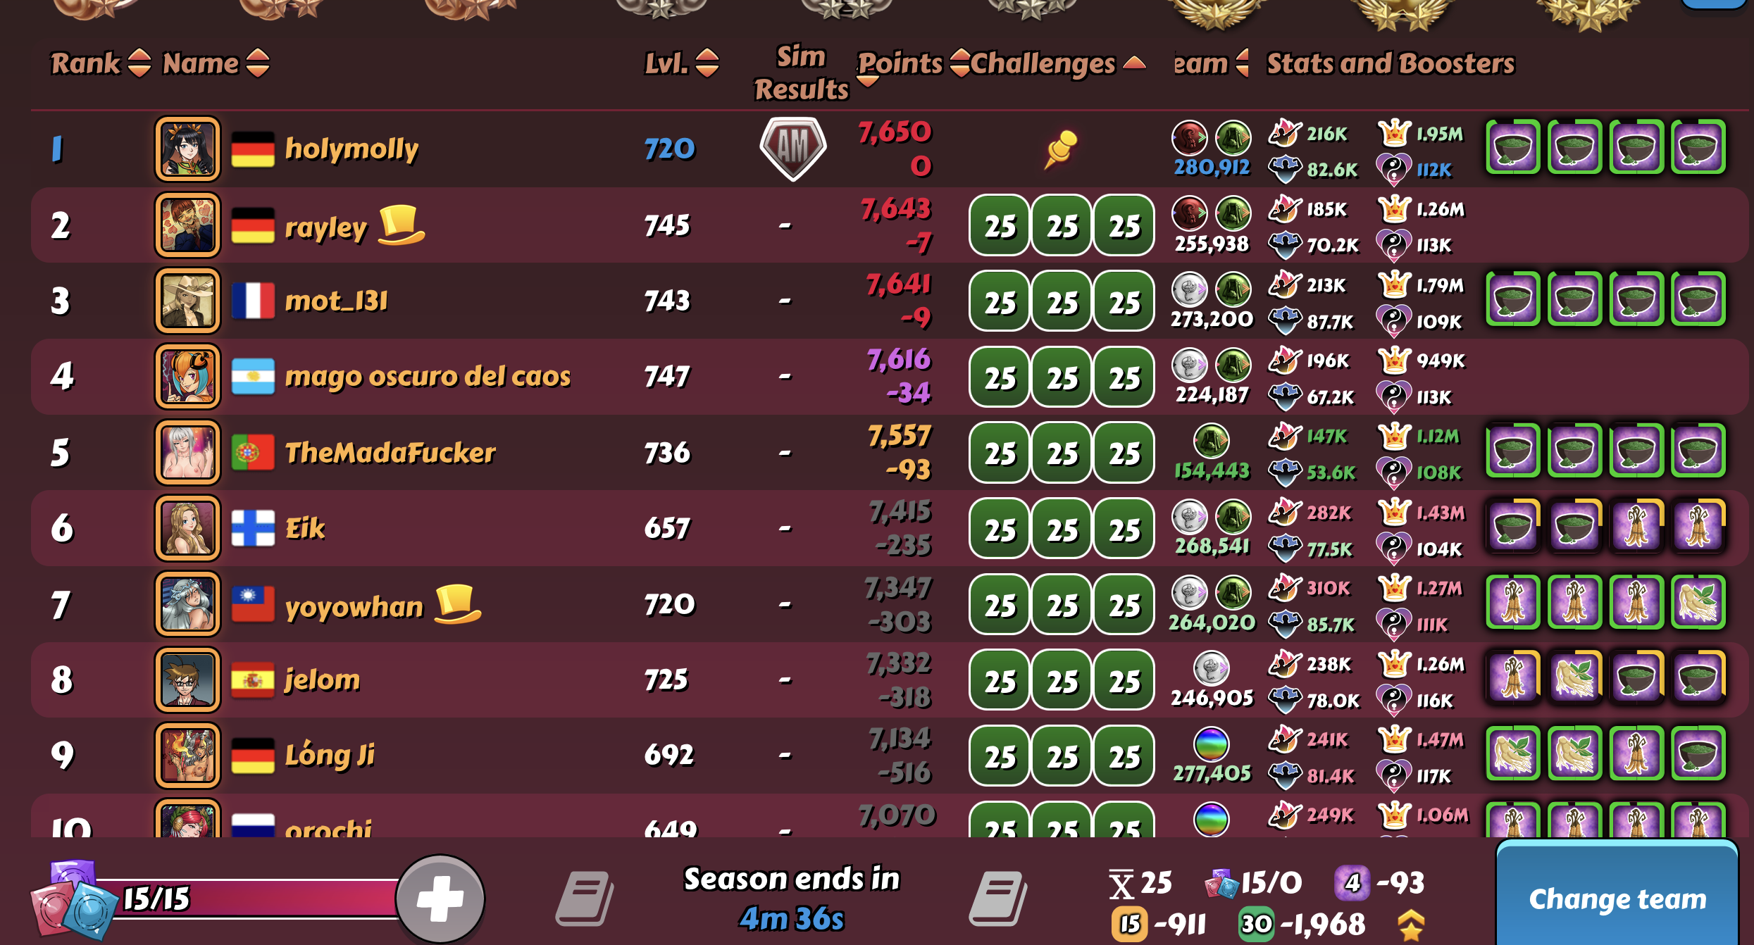The width and height of the screenshot is (1754, 945).
Task: Click the Change team button
Action: [x=1617, y=899]
